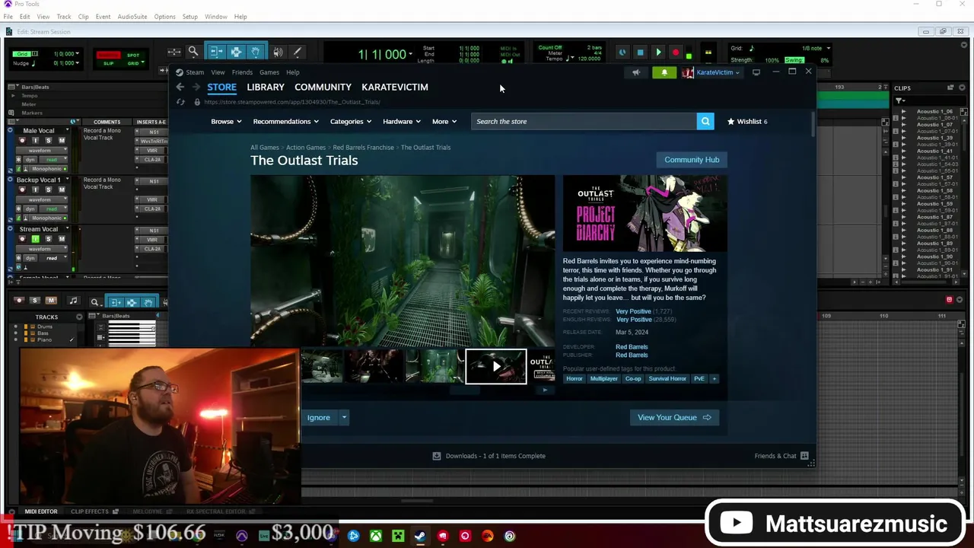Record-enable the Male Vocal track
The image size is (974, 548).
pos(22,141)
